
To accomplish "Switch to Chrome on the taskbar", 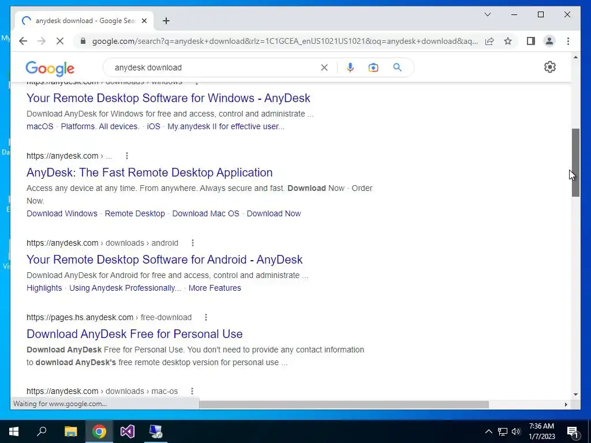I will 99,431.
